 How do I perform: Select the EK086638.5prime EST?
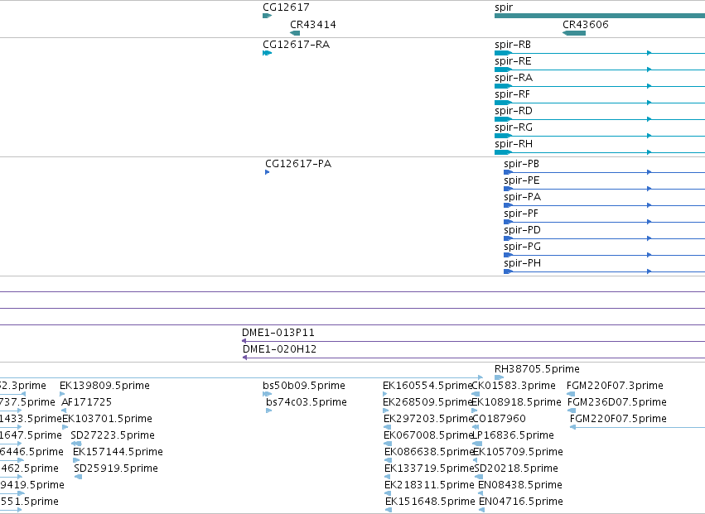pos(388,460)
